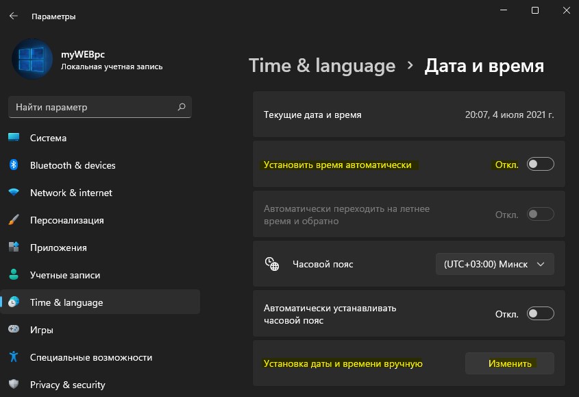Click Установка даты и времени вручную text
This screenshot has width=579, height=397.
(343, 363)
